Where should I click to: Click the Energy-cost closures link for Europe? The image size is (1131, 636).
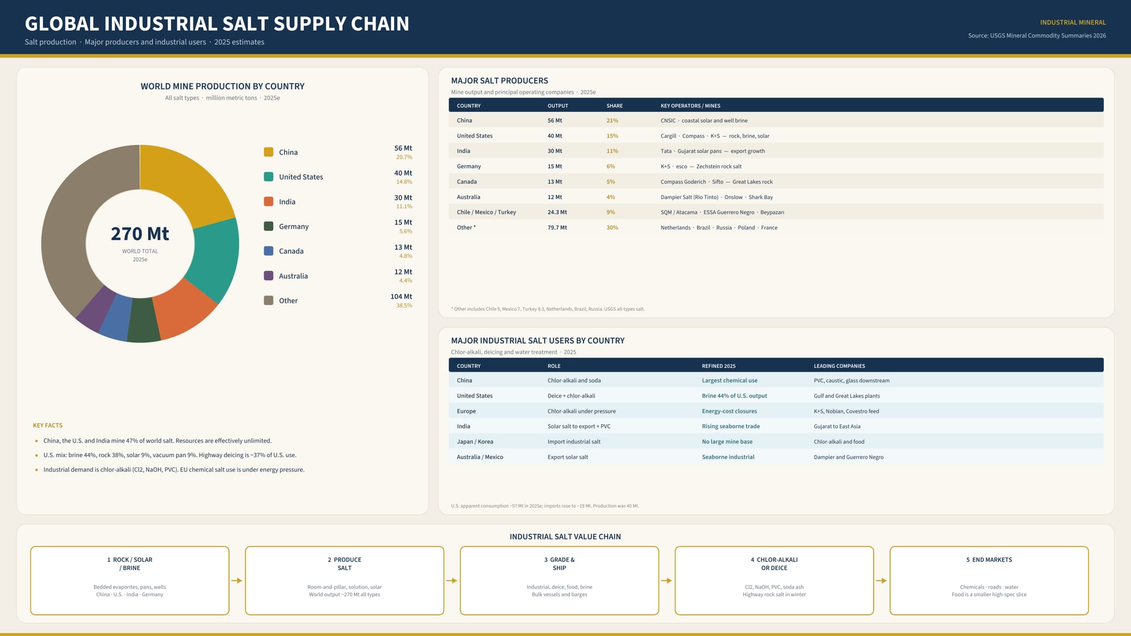pos(729,411)
